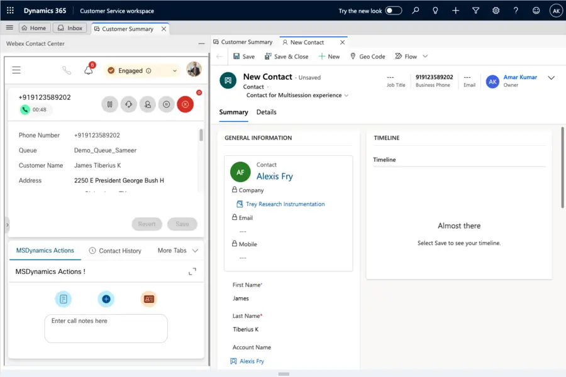The height and width of the screenshot is (377, 566).
Task: Open the help question mark icon
Action: (516, 11)
